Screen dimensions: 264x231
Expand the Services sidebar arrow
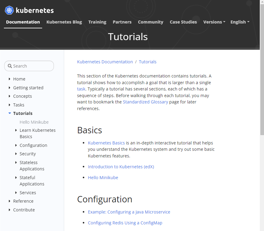click(x=16, y=193)
